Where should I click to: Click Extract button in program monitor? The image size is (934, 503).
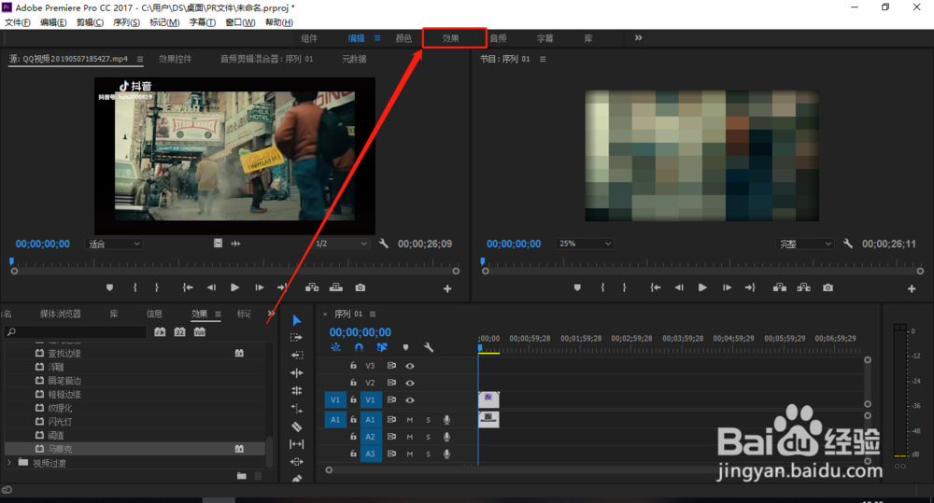click(x=803, y=287)
